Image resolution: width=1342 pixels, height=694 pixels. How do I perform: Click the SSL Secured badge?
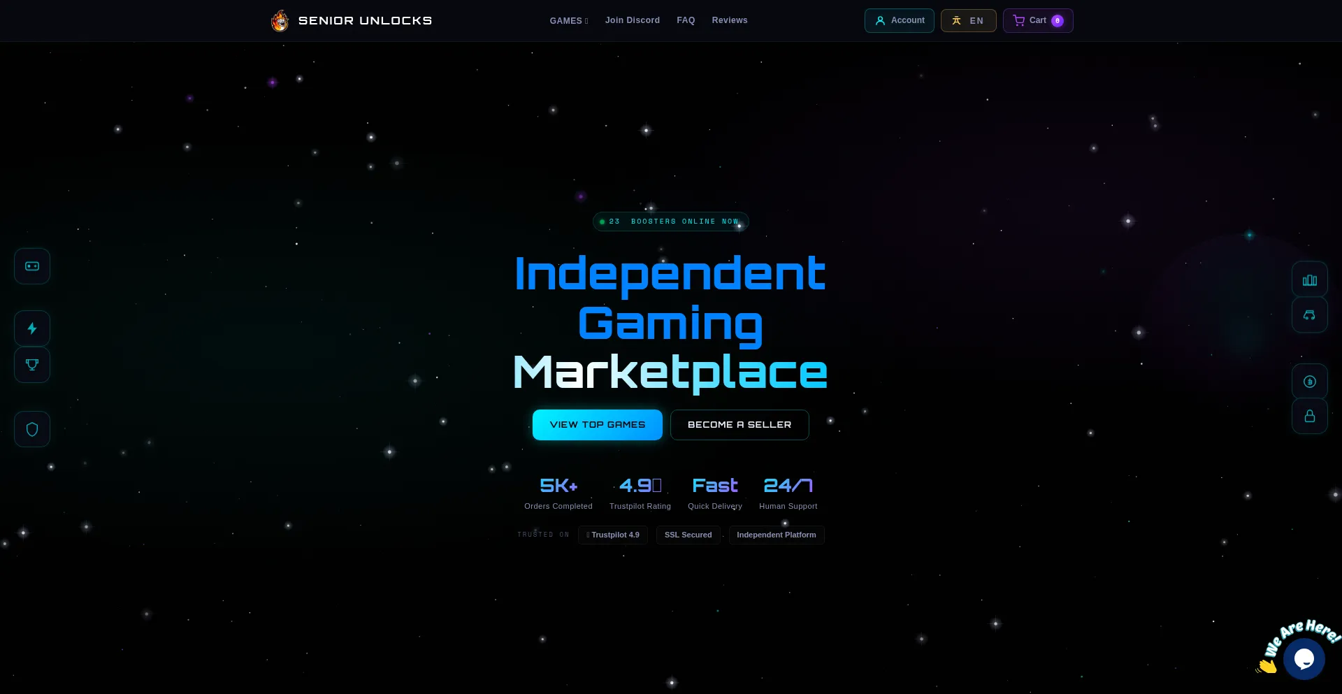(x=688, y=535)
